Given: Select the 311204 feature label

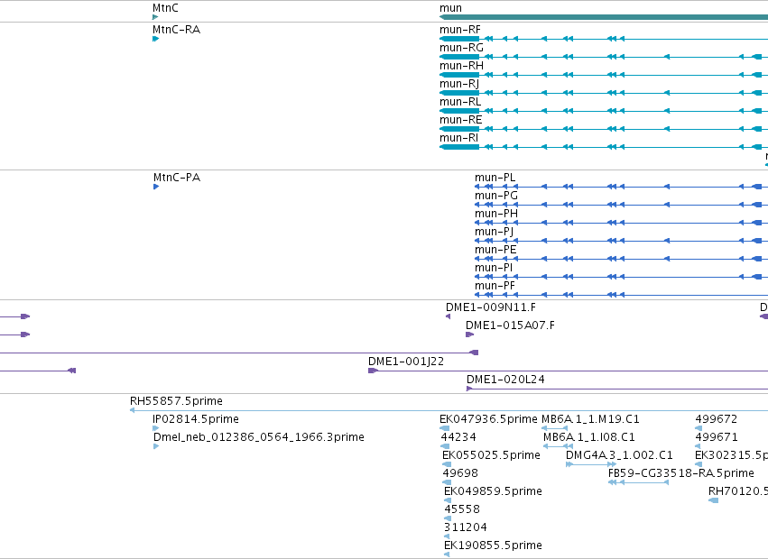Looking at the screenshot, I should pos(466,527).
